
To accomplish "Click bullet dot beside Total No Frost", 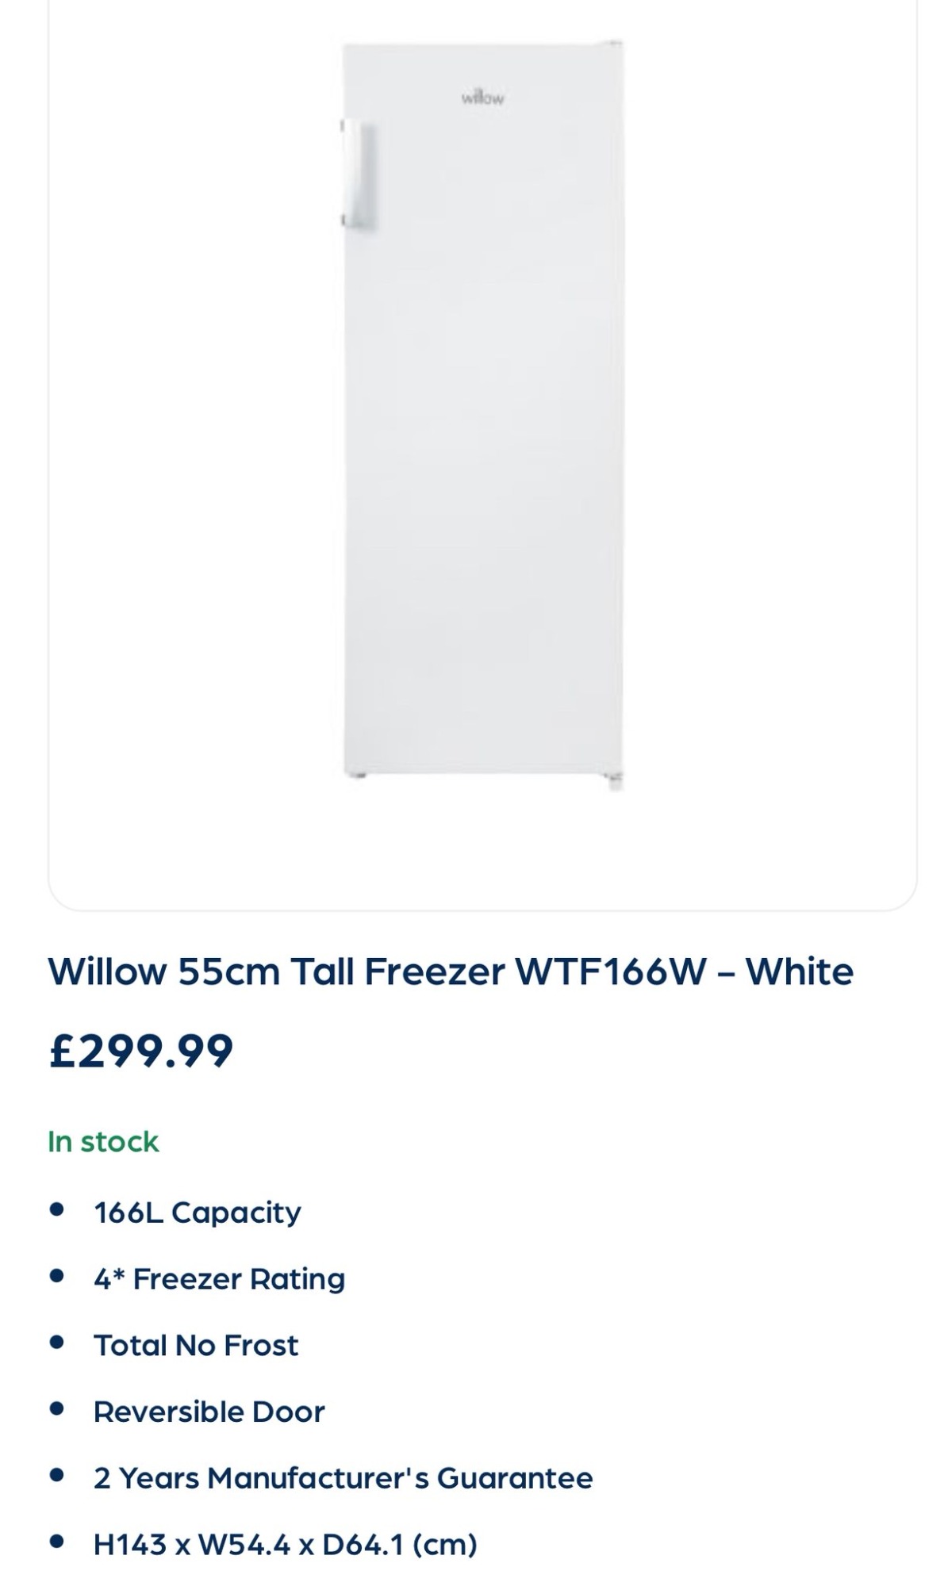I will coord(56,1343).
